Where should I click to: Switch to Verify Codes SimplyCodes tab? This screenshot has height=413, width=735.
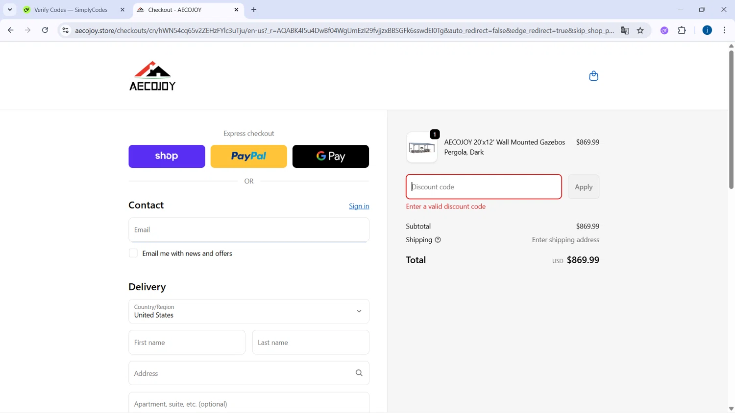tap(71, 10)
